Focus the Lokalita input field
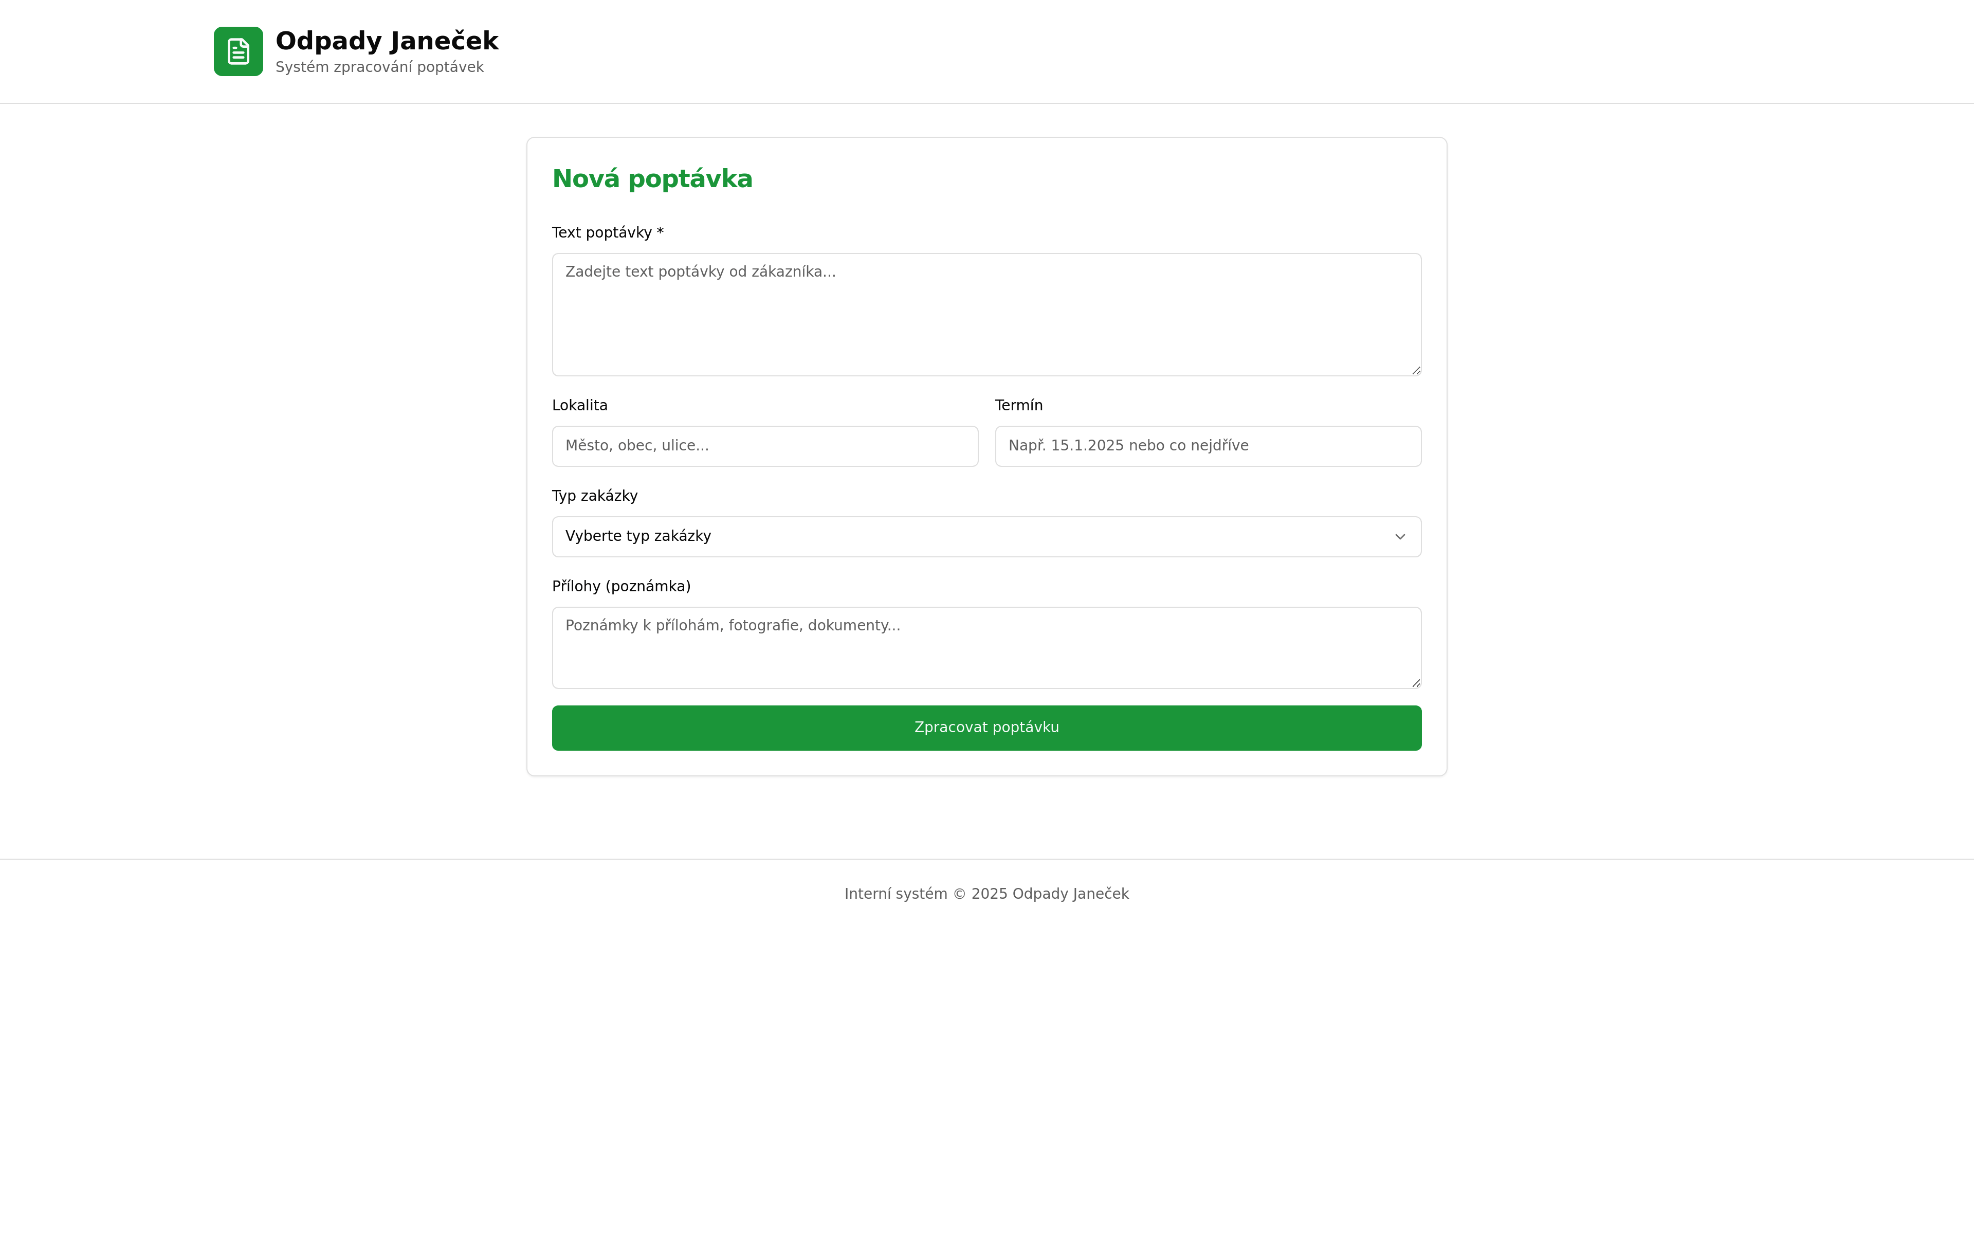 coord(764,446)
